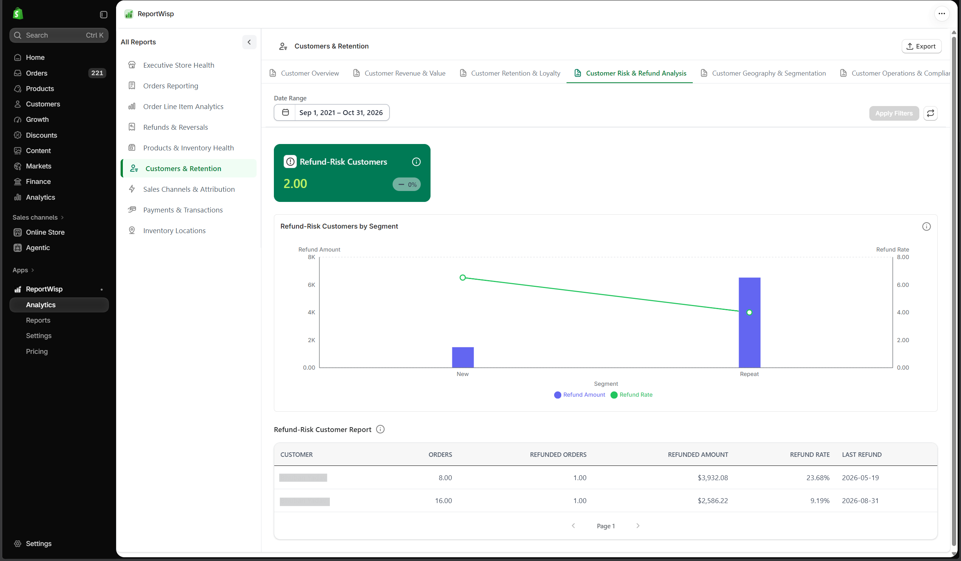This screenshot has height=561, width=961.
Task: Expand the Sales channels section
Action: [x=38, y=217]
